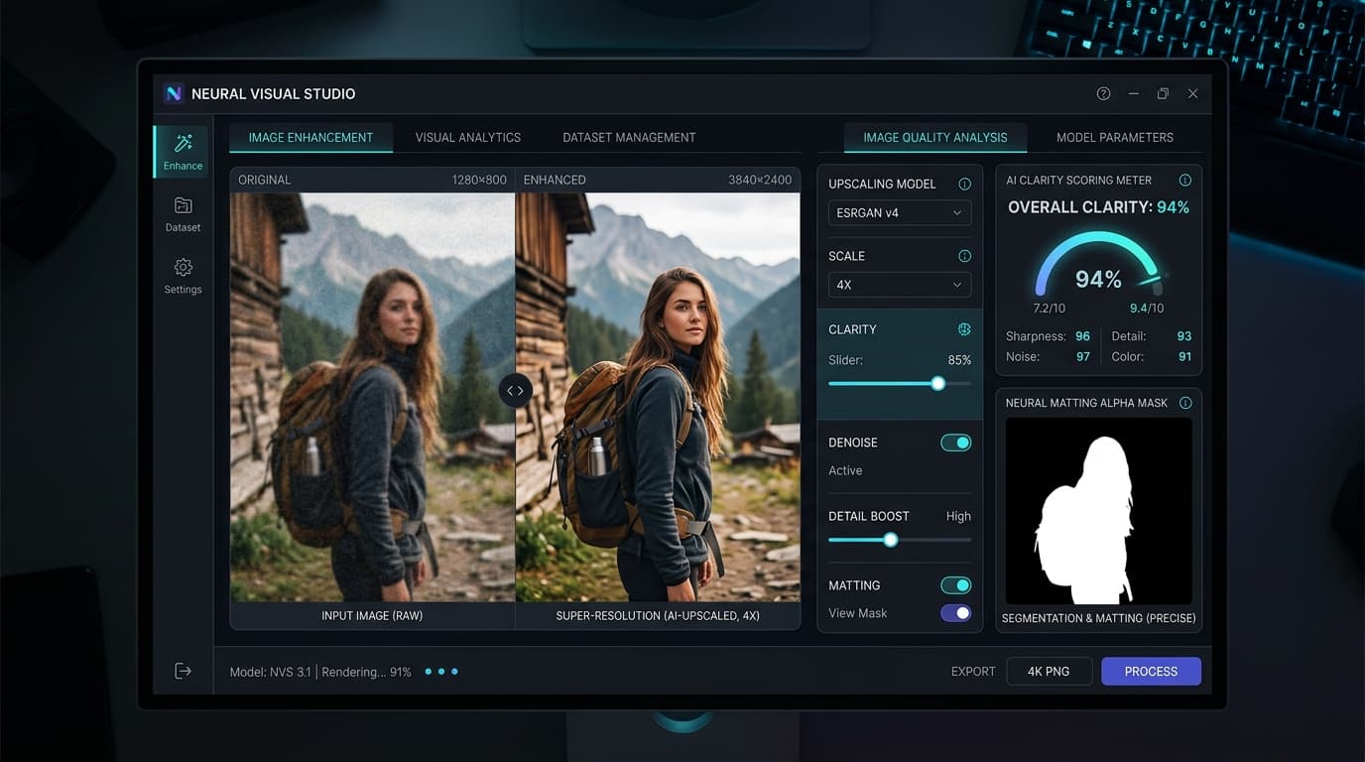Click the '3840×2400' enhanced resolution text
Screen dimensions: 1365x762
coord(760,180)
